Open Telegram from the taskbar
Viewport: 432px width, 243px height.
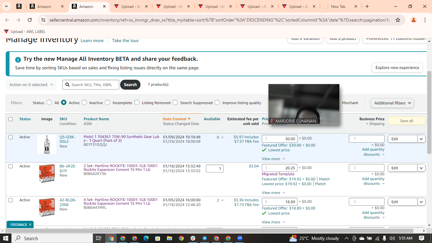click(205, 238)
